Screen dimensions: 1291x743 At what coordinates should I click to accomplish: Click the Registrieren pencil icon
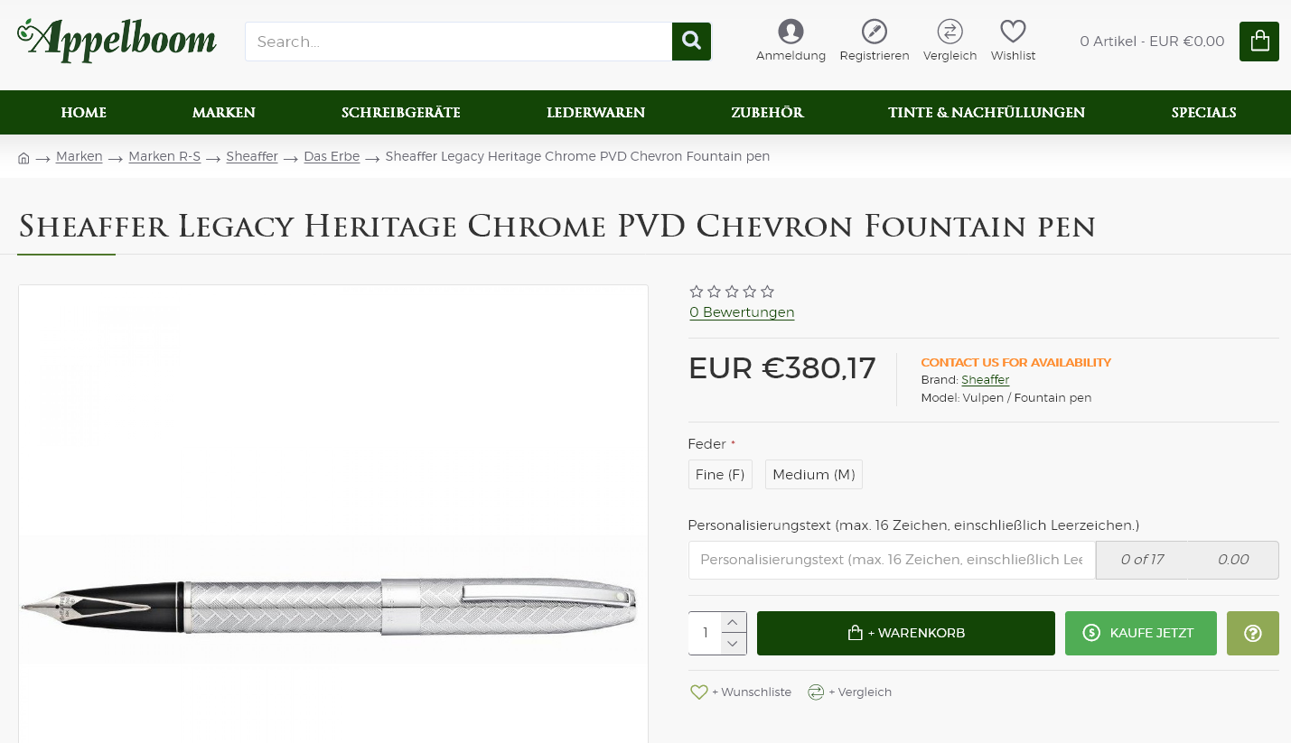pos(874,33)
